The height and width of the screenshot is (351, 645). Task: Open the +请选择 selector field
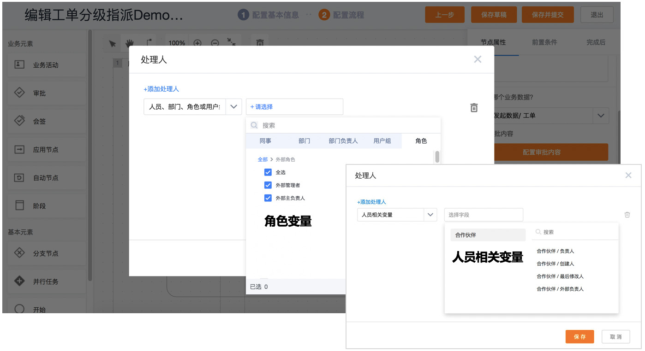coord(294,107)
